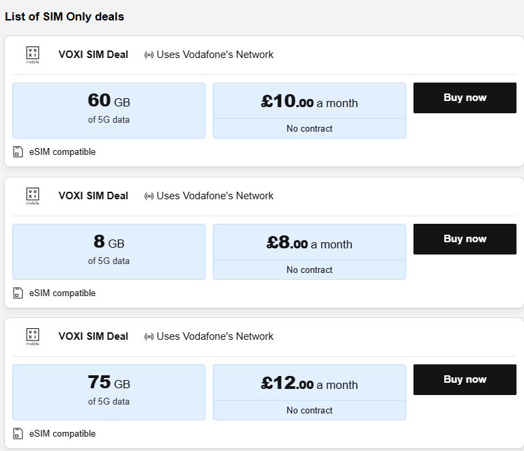Click eSIM card icon on the 75 GB deal
The height and width of the screenshot is (451, 524).
coord(18,434)
